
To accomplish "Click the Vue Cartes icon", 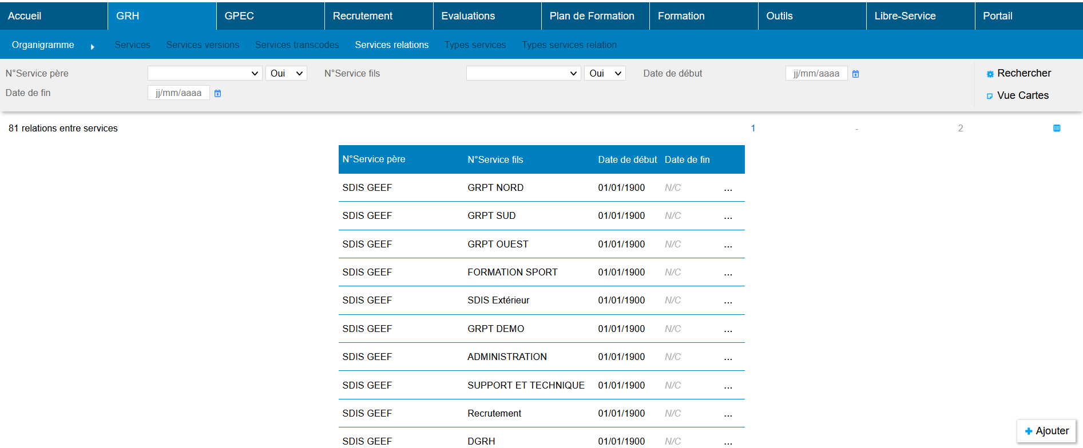I will pyautogui.click(x=990, y=96).
